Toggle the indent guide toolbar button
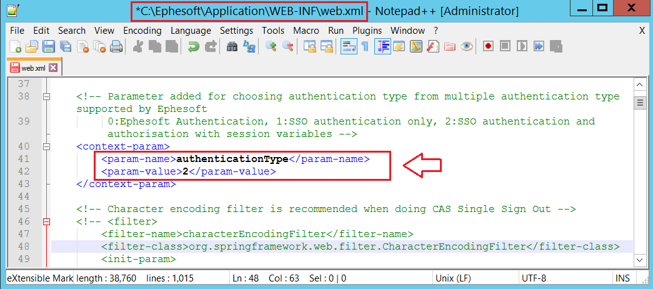 [382, 46]
